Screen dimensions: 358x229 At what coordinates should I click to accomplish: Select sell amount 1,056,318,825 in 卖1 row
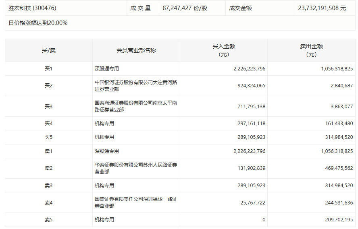(x=337, y=151)
